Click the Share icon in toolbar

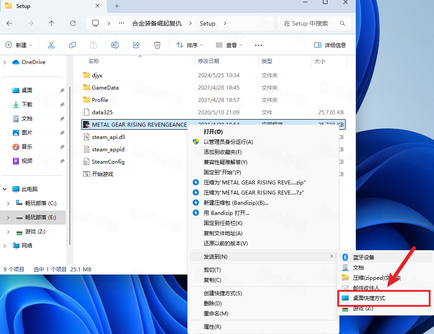[136, 45]
